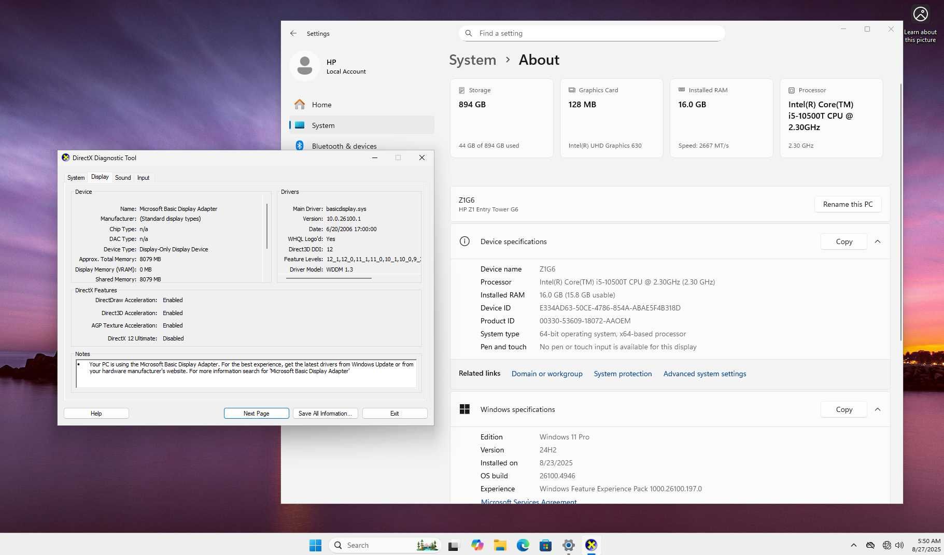
Task: Open Microsoft Edge from the taskbar
Action: click(523, 545)
